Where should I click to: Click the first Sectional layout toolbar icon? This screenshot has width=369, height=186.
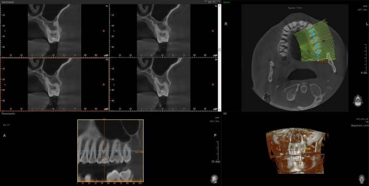(207, 2)
